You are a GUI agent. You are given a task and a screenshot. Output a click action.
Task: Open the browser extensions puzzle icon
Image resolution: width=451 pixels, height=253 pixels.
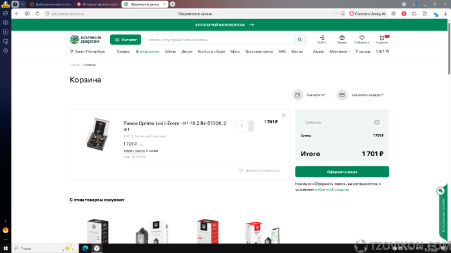coord(414,13)
